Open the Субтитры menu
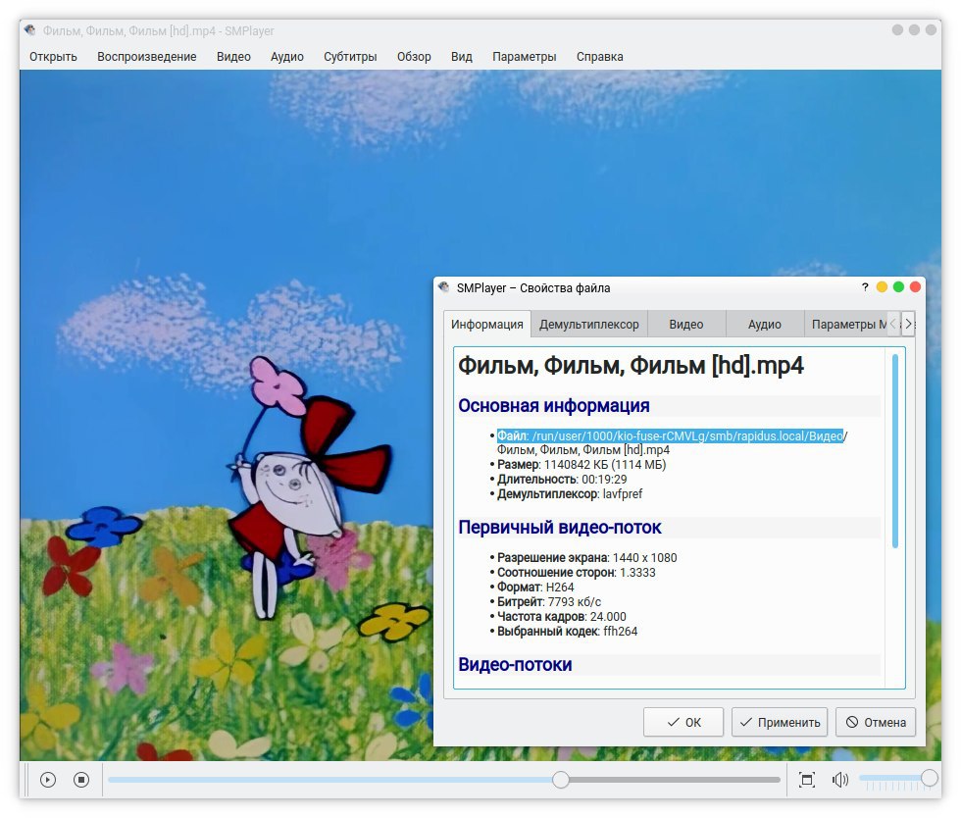 [350, 57]
